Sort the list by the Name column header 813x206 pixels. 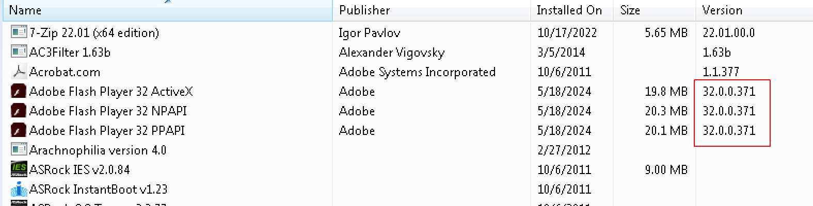pyautogui.click(x=167, y=10)
